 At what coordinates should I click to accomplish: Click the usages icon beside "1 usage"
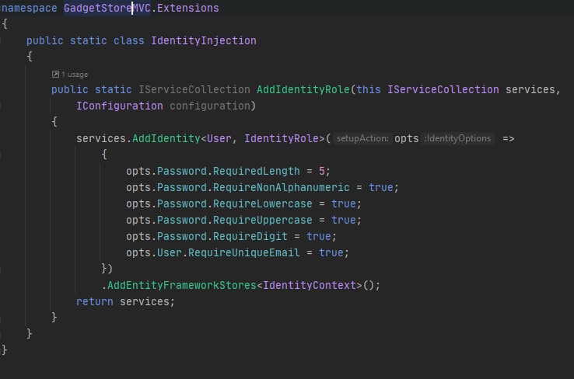coord(55,75)
